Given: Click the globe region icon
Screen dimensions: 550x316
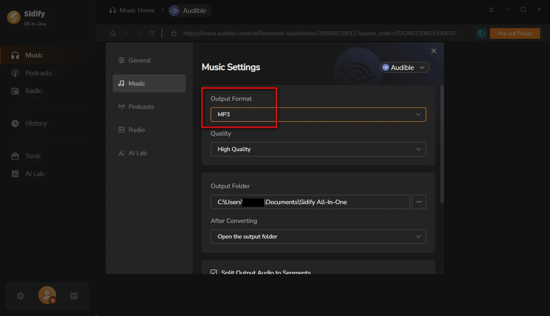Looking at the screenshot, I should pos(481,33).
